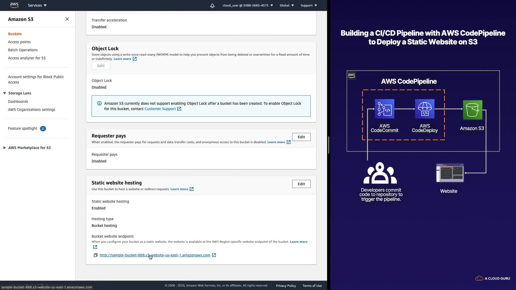
Task: Click the AWS logo home icon
Action: 14,5
